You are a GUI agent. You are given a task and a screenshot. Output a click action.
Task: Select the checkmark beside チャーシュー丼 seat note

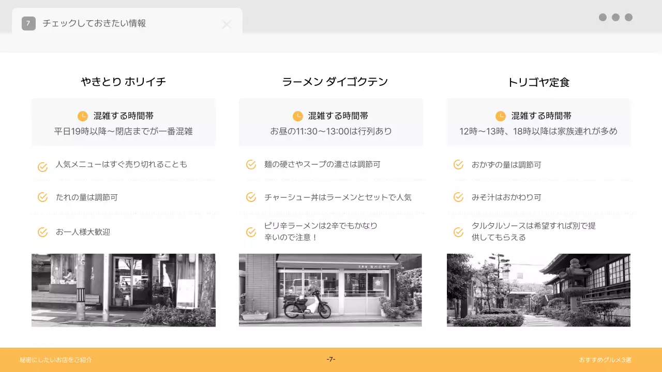(x=250, y=197)
